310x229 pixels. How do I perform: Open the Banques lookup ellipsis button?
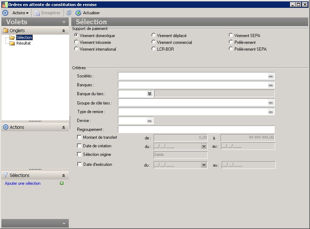click(271, 85)
